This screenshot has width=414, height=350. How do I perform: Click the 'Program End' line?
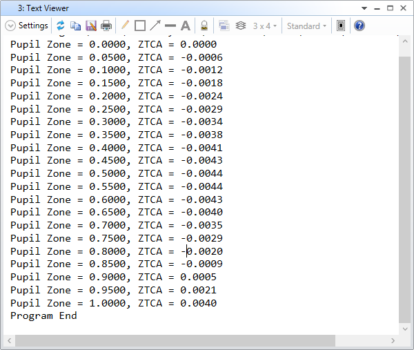[43, 315]
